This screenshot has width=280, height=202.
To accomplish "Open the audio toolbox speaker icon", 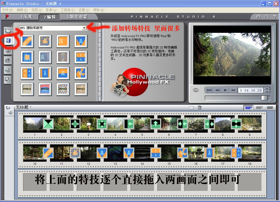I will pos(11,113).
